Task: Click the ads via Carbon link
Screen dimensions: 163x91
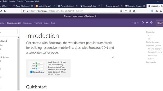Action: click(x=54, y=74)
